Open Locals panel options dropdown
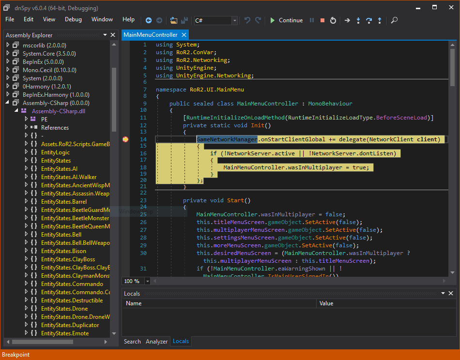The height and width of the screenshot is (360, 460). [x=443, y=293]
